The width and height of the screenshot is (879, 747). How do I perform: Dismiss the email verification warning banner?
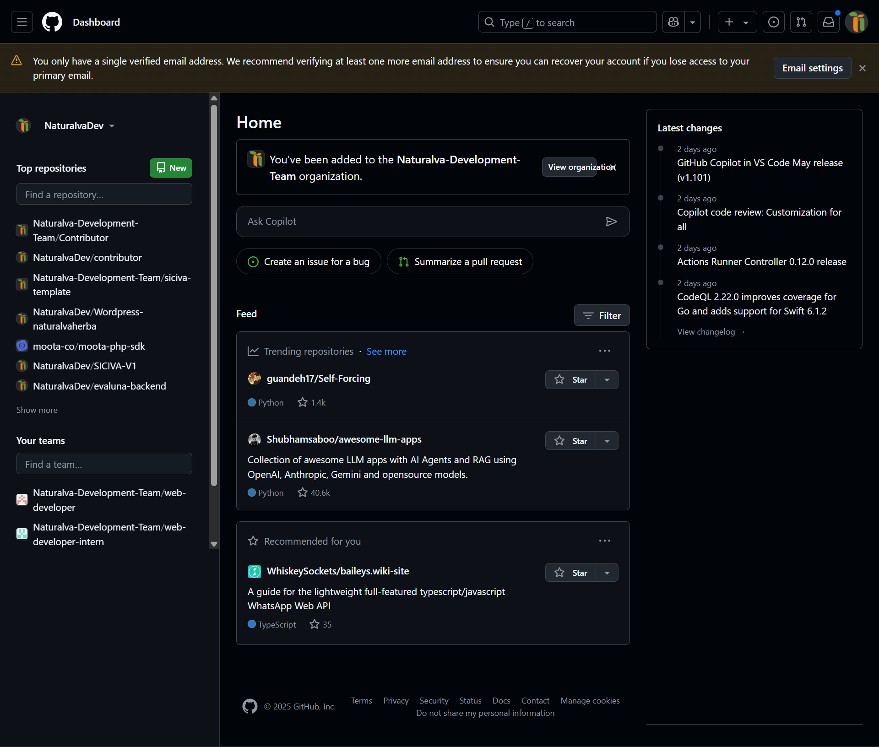(863, 68)
